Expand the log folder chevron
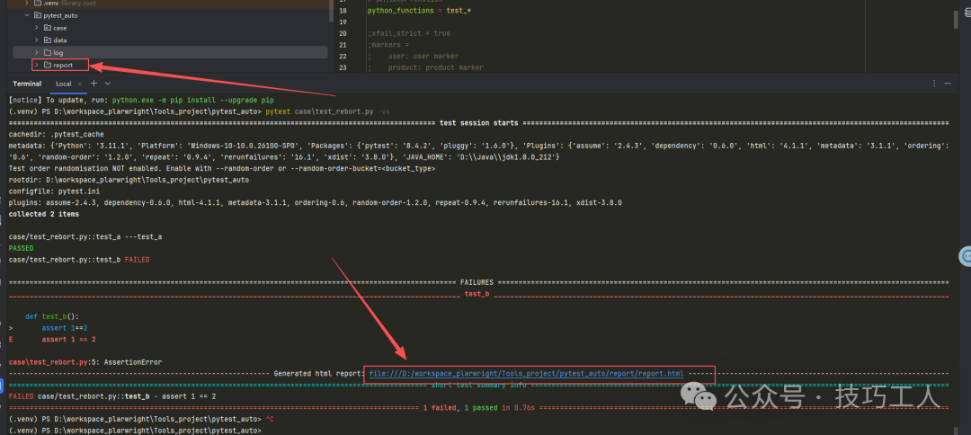The height and width of the screenshot is (435, 971). pos(37,53)
